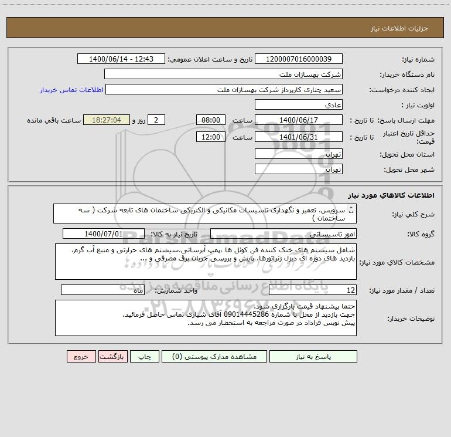451x437 pixels.
Task: Click the price validity date 1401/06/31
Action: (299, 137)
